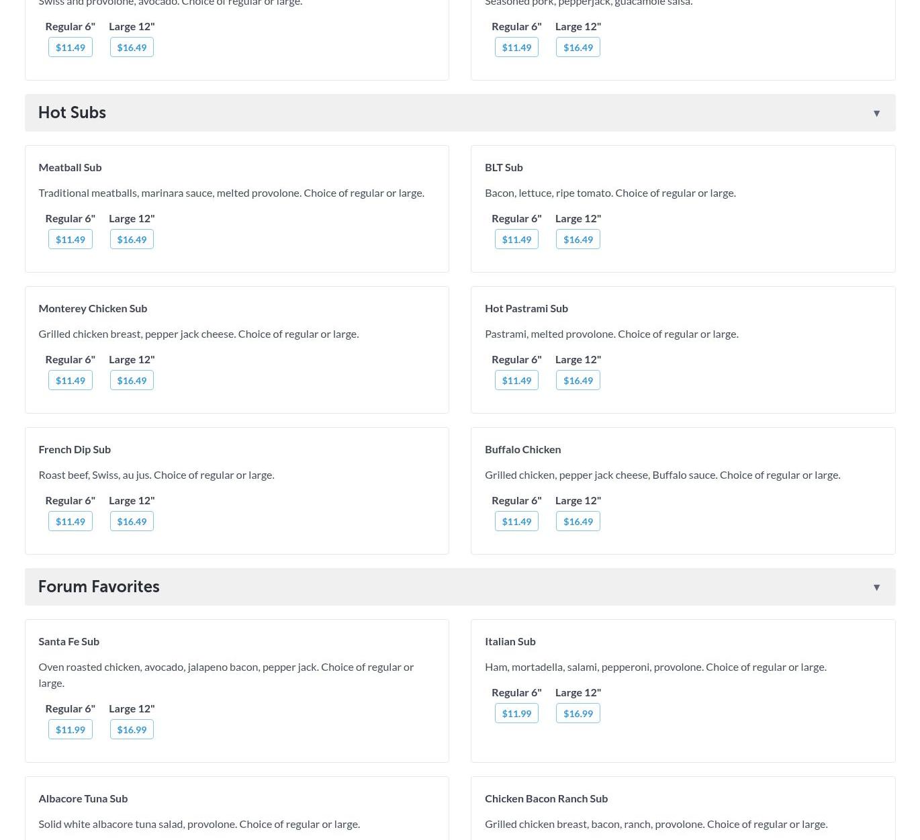920x840 pixels.
Task: Select French Dip Sub large price
Action: [x=132, y=522]
